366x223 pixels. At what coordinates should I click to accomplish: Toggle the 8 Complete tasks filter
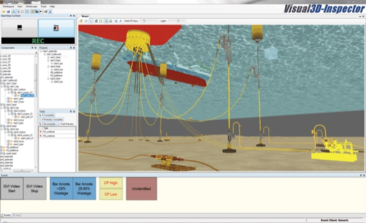[47, 115]
